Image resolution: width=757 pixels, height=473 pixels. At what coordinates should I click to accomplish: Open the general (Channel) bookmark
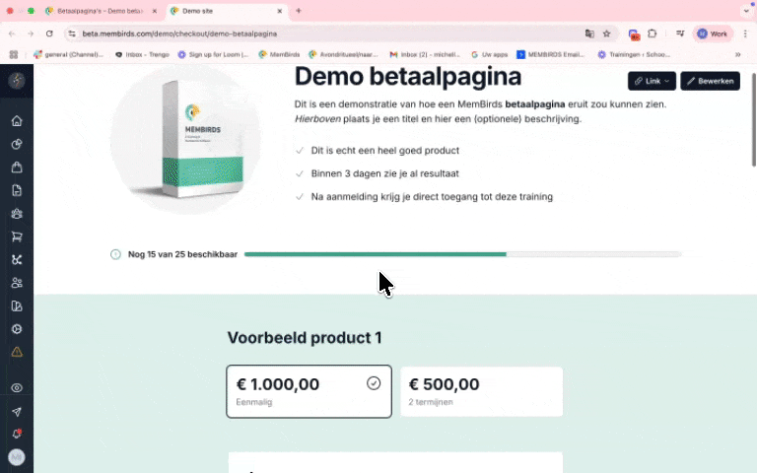click(69, 54)
